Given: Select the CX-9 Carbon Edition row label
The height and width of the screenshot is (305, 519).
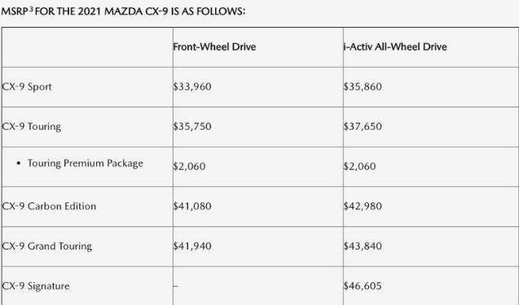Looking at the screenshot, I should [49, 206].
